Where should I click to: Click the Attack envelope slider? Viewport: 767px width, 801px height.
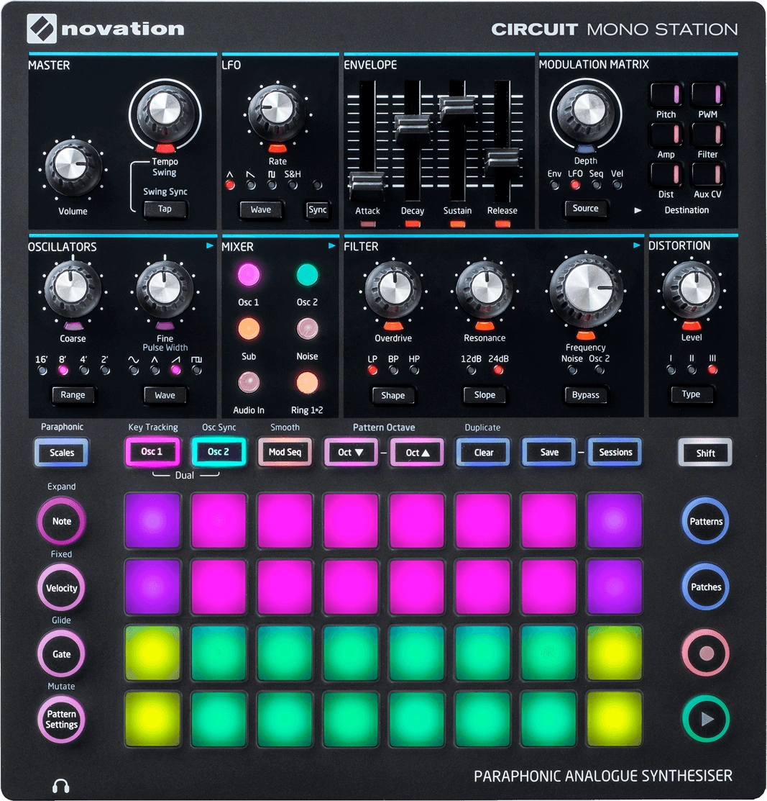pos(367,184)
